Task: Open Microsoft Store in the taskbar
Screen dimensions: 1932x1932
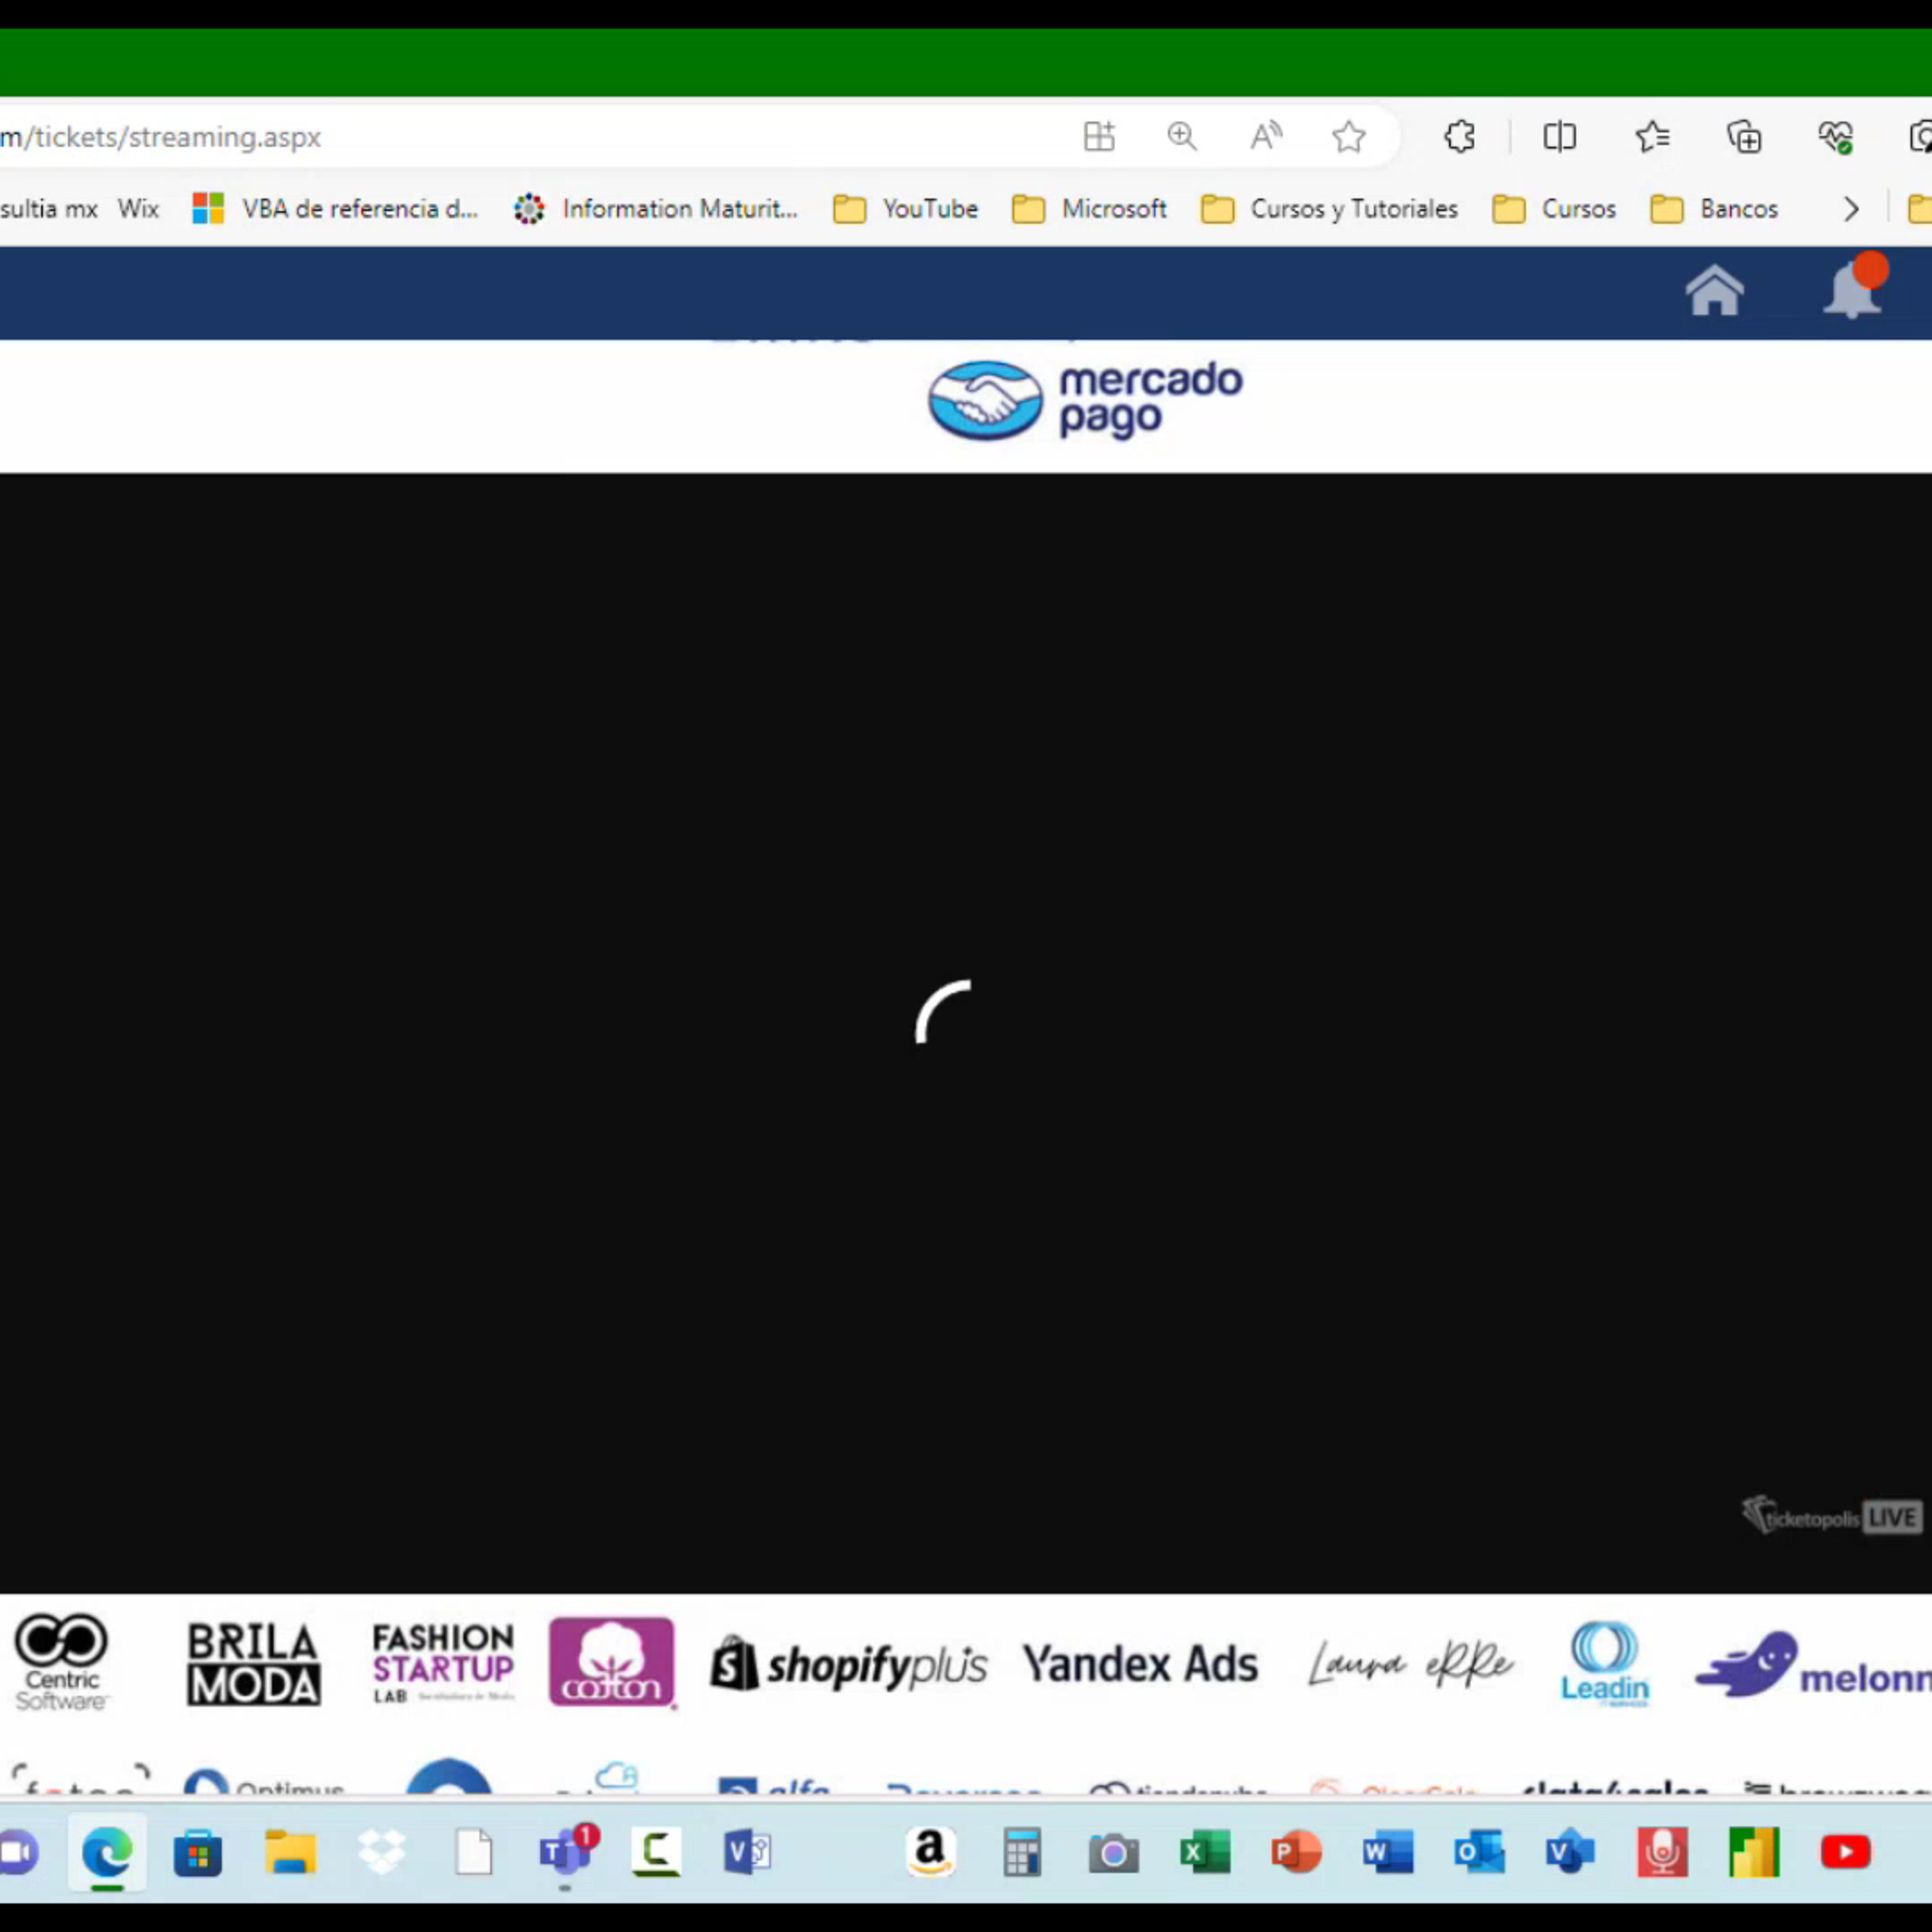Action: (198, 1853)
